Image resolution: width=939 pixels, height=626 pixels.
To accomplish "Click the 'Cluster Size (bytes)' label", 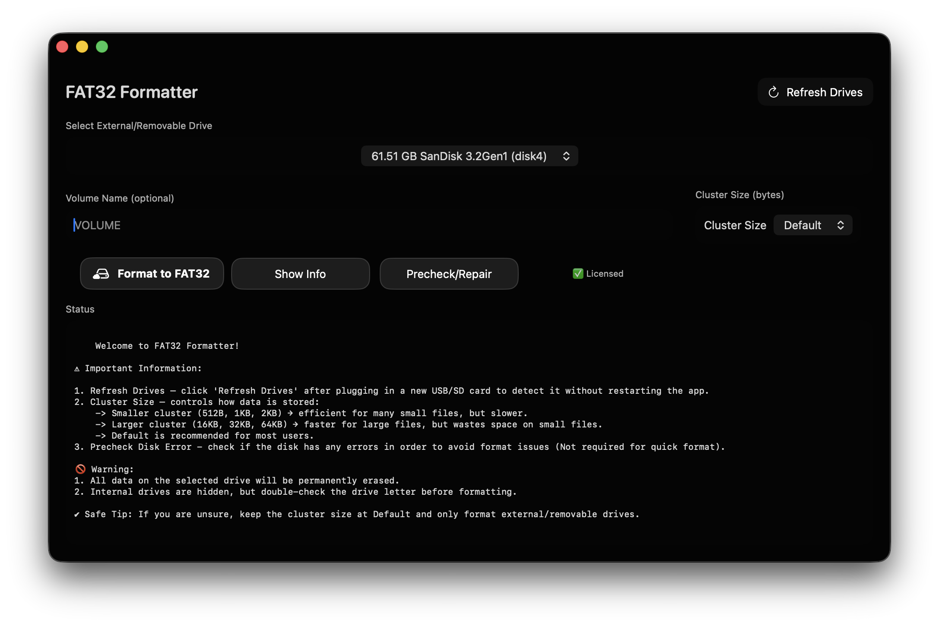I will [739, 195].
